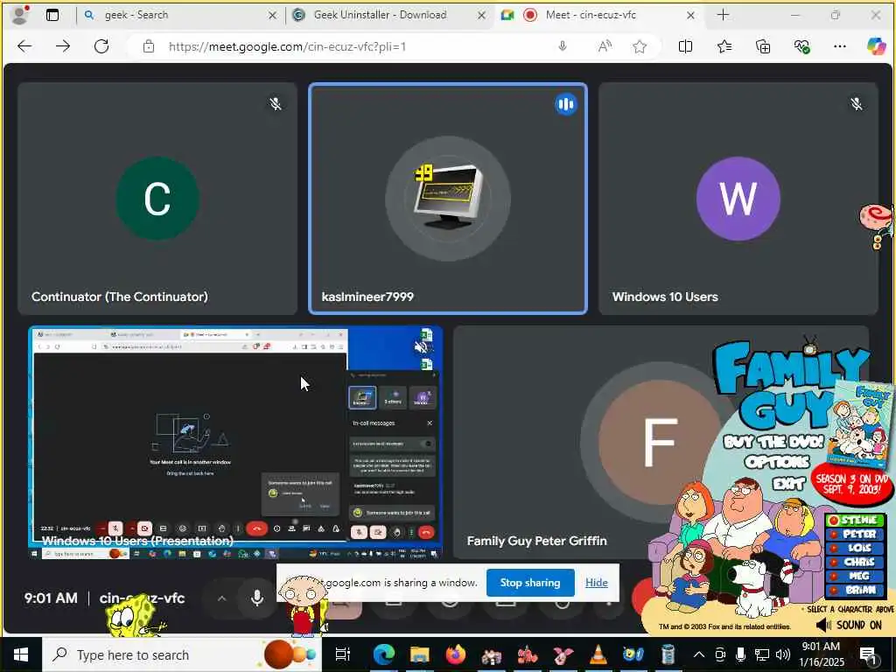Select the kaslmineer7999 participant tile
Image resolution: width=896 pixels, height=672 pixels.
tap(448, 199)
